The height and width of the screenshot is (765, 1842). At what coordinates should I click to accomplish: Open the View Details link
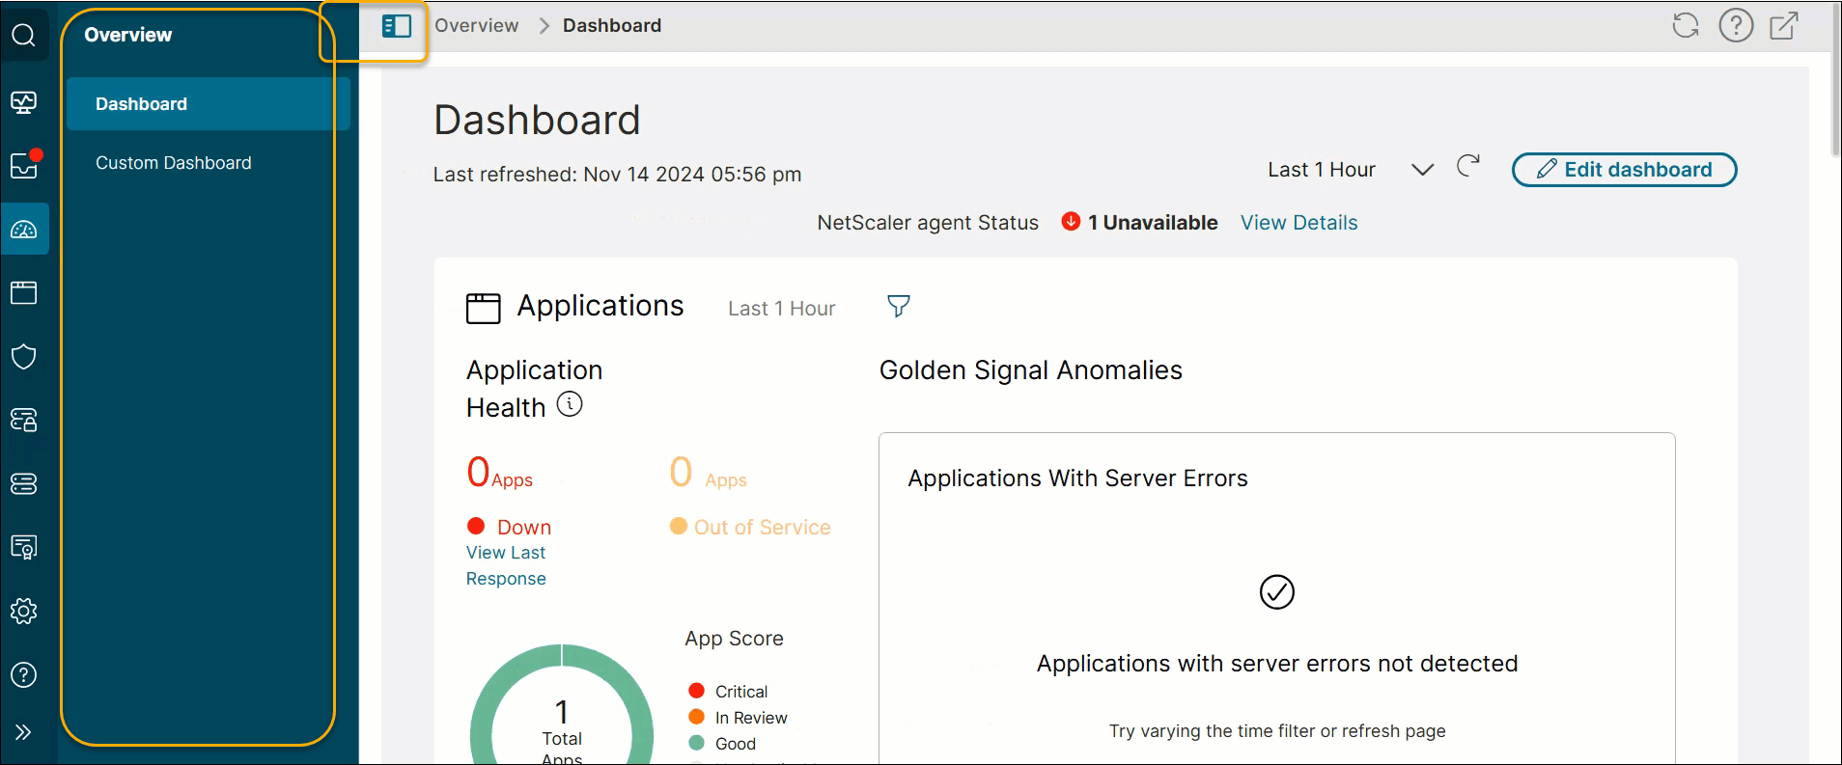point(1299,223)
